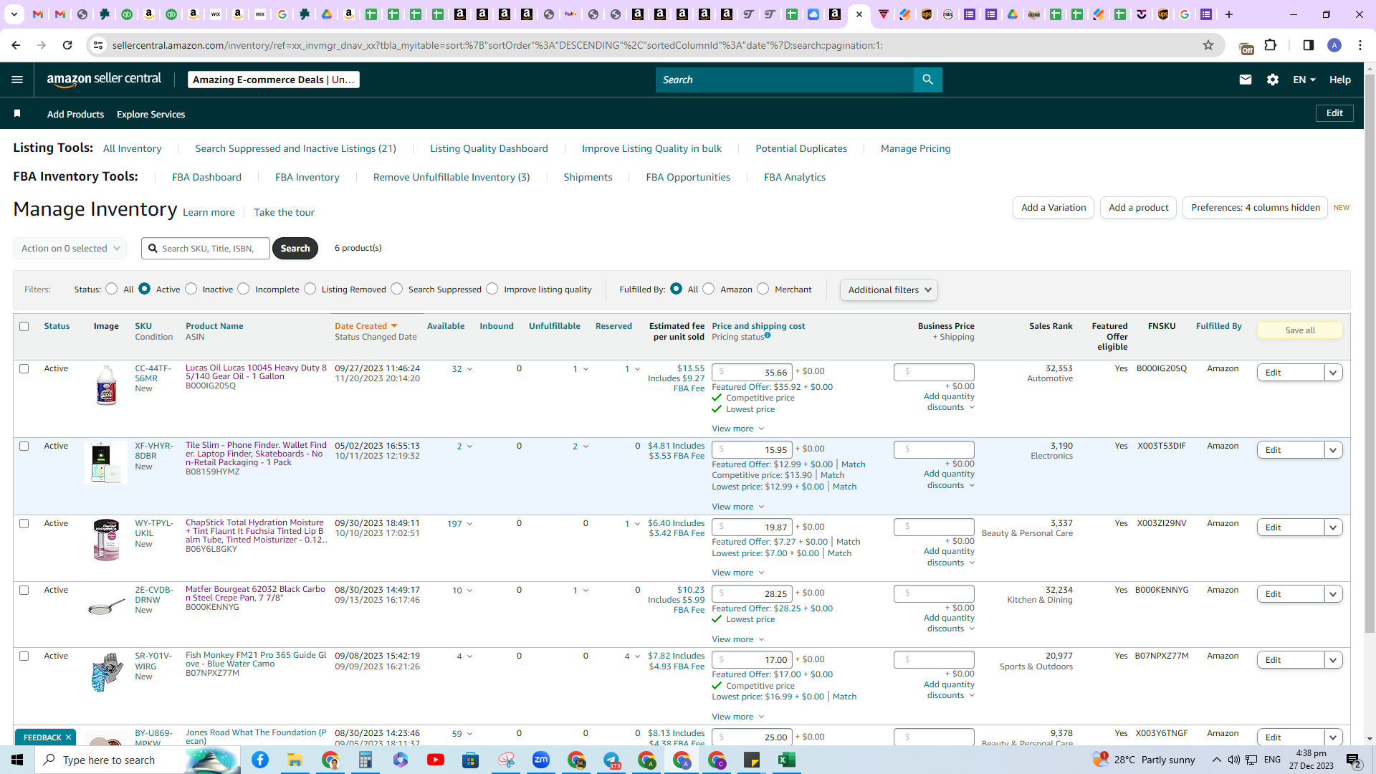
Task: Open File Explorer from the taskbar
Action: (295, 760)
